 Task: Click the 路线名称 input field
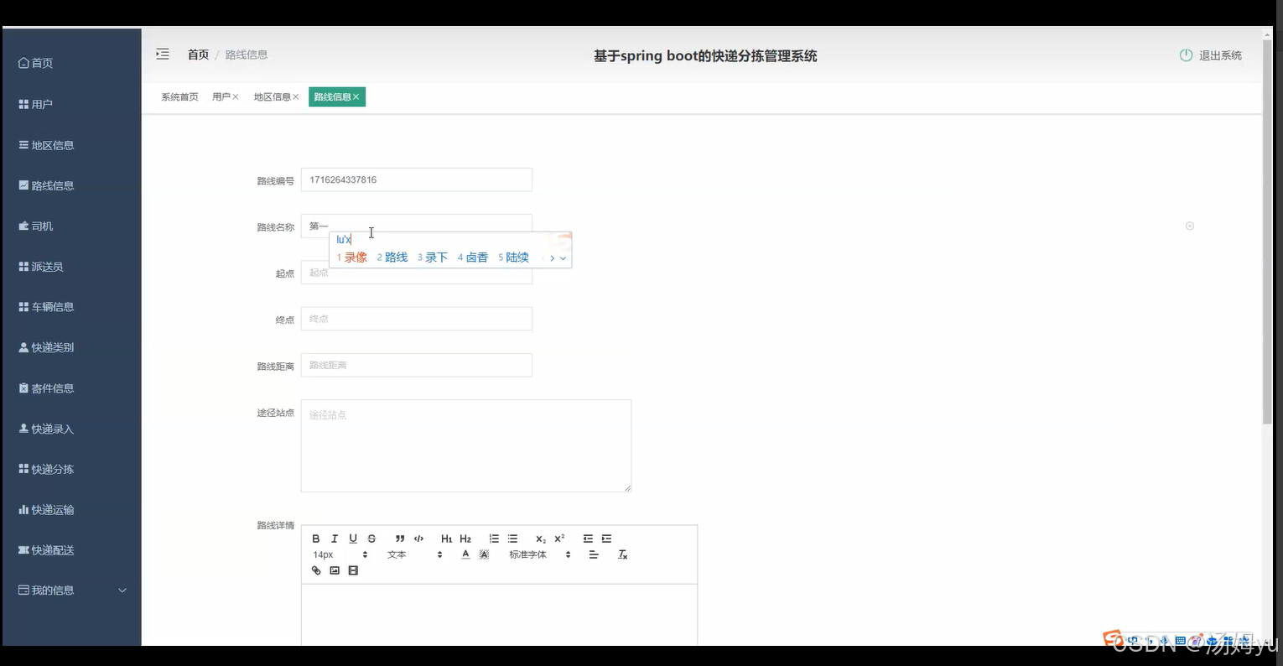[x=417, y=226]
